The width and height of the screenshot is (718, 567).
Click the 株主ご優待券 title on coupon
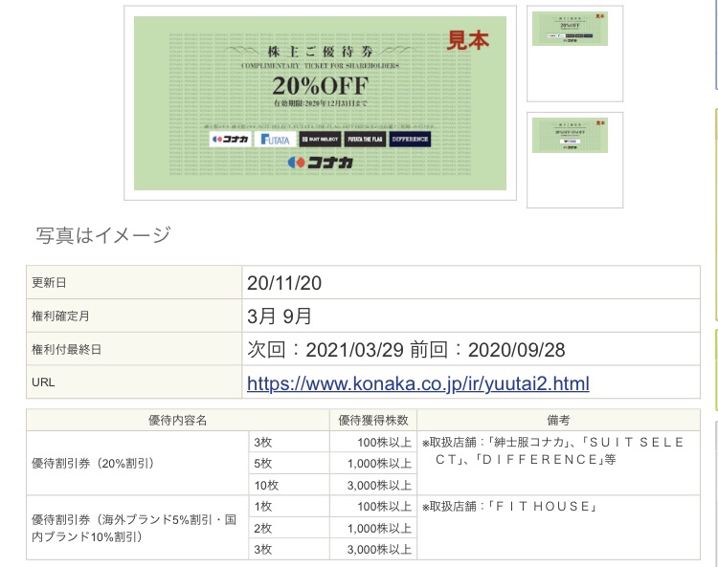tap(320, 52)
